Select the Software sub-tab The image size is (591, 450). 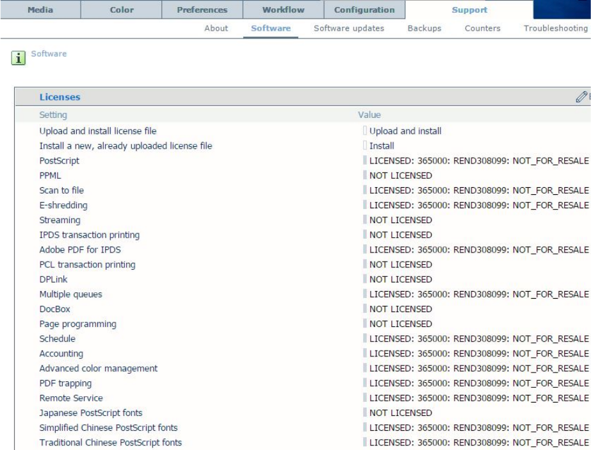coord(271,28)
